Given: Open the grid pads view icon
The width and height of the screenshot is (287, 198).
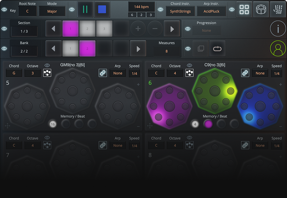Looking at the screenshot, I should tap(244, 10).
